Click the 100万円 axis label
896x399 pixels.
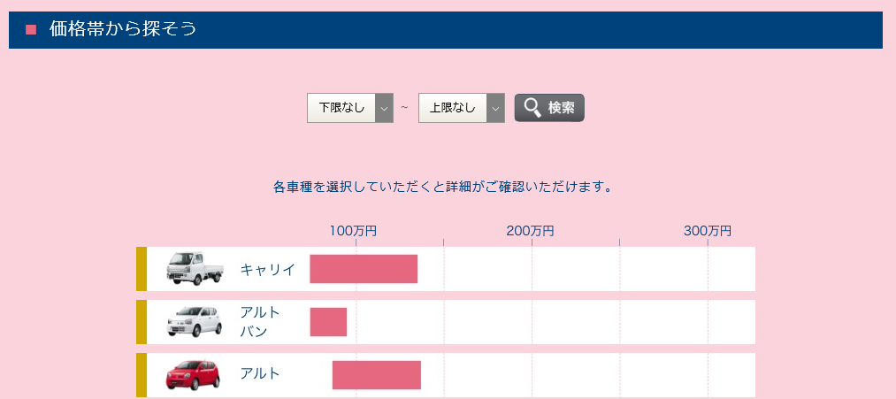click(353, 231)
